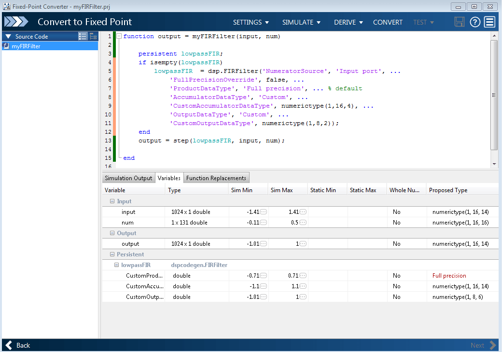This screenshot has height=352, width=502.
Task: Open the hamburger menu icon
Action: 490,22
